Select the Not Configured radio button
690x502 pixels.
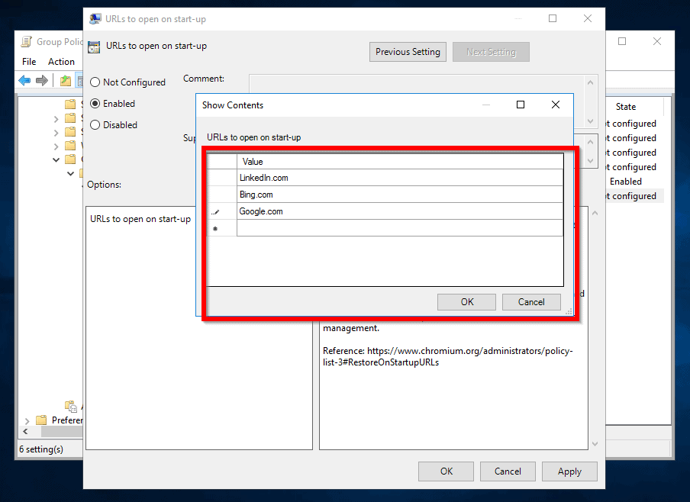[95, 82]
